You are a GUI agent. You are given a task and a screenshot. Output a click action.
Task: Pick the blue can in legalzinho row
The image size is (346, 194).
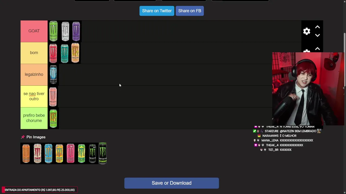pyautogui.click(x=53, y=75)
